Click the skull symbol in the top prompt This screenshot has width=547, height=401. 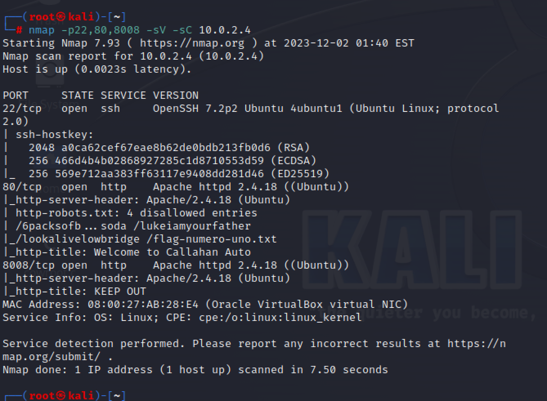[61, 17]
